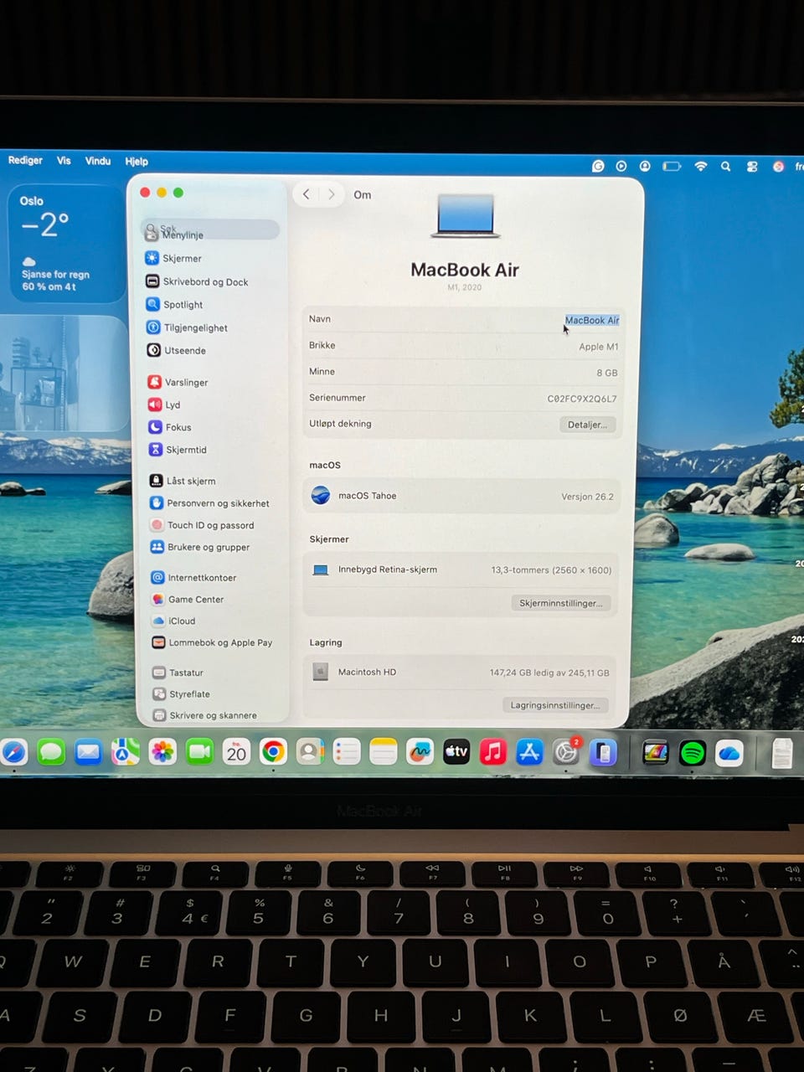Open Maps from the Dock
804x1072 pixels.
pos(126,752)
